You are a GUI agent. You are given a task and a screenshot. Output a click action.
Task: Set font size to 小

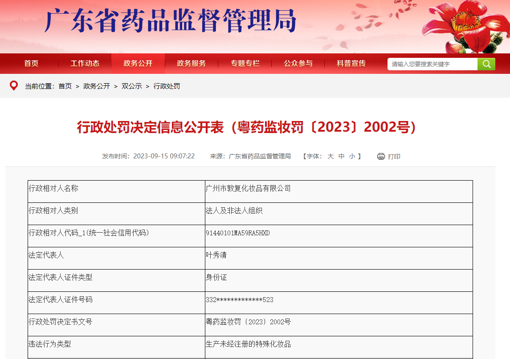(x=352, y=156)
